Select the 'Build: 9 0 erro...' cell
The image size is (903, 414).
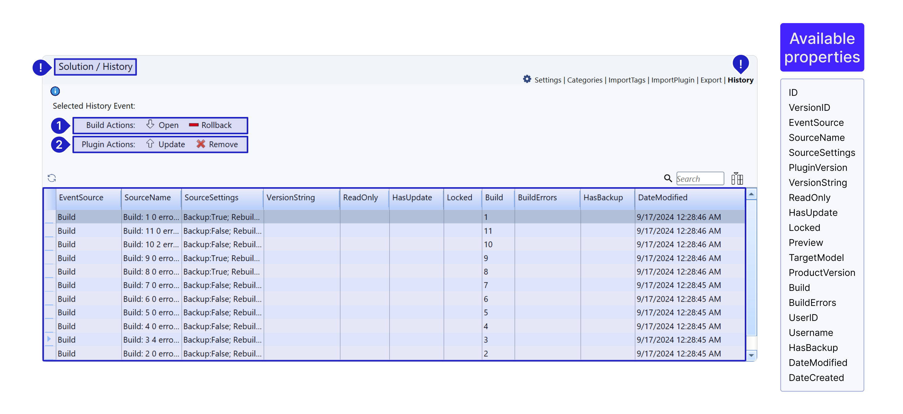pos(151,258)
